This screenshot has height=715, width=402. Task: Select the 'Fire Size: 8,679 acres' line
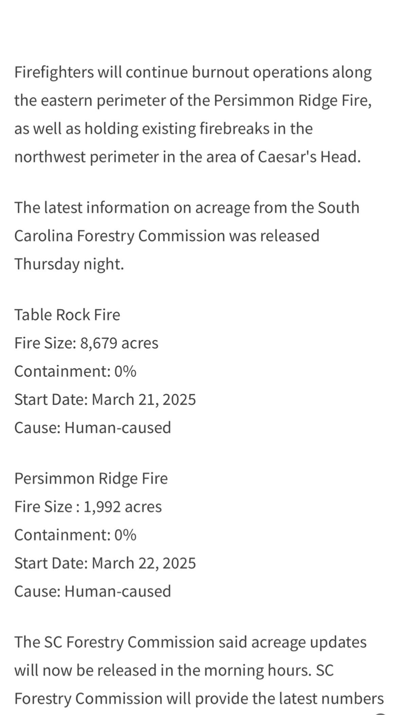pyautogui.click(x=86, y=343)
